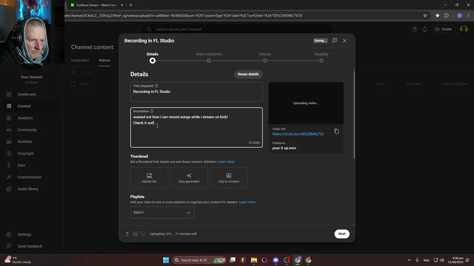Go to the Video elements step
The image size is (474, 266).
coord(209,57)
